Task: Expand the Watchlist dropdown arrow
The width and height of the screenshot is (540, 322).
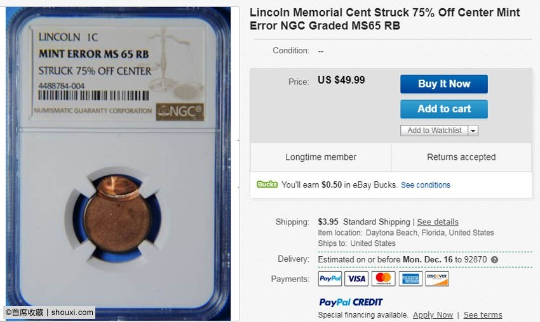Action: tap(473, 131)
